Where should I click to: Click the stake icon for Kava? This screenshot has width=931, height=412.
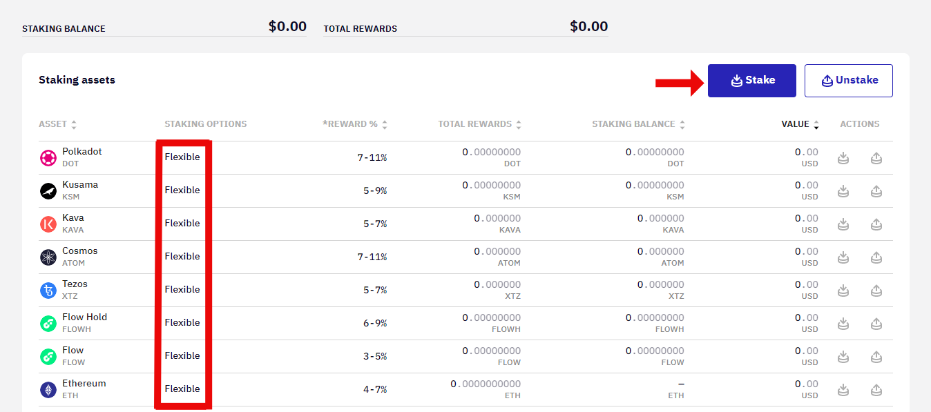click(843, 224)
